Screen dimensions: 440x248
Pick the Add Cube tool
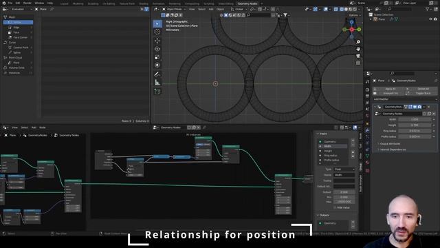pos(157,92)
